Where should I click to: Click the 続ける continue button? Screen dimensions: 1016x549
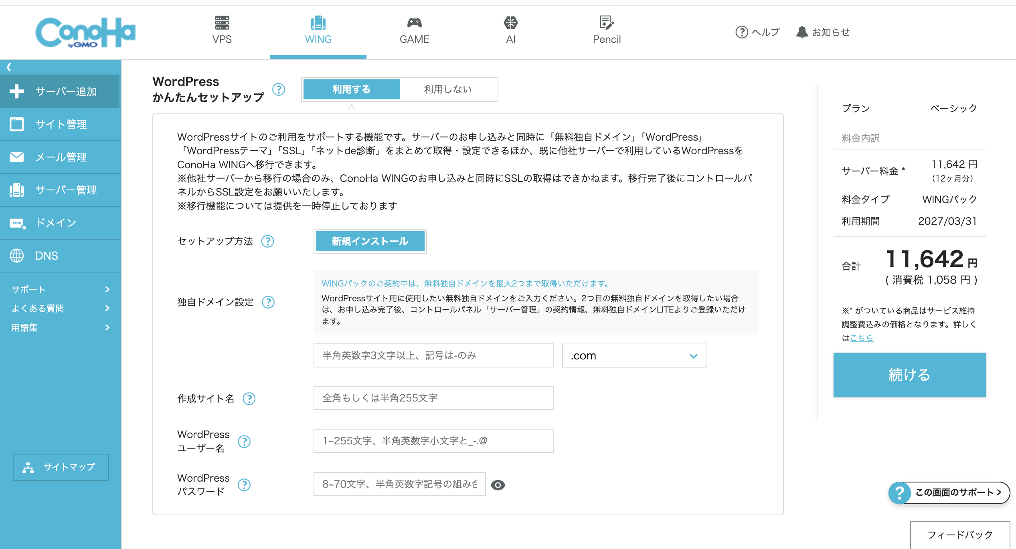tap(909, 375)
